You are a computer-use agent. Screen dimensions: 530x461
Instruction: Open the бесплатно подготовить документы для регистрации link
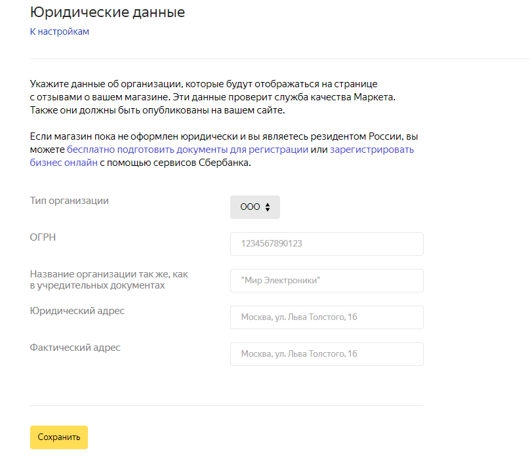[188, 150]
